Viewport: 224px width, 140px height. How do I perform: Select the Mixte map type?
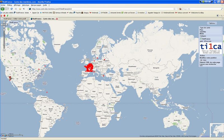point(202,34)
